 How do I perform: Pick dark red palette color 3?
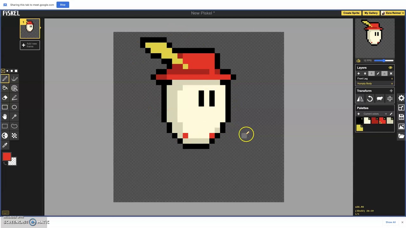click(x=375, y=120)
